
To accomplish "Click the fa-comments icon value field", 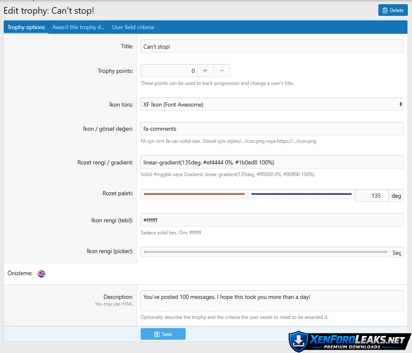I will [272, 129].
